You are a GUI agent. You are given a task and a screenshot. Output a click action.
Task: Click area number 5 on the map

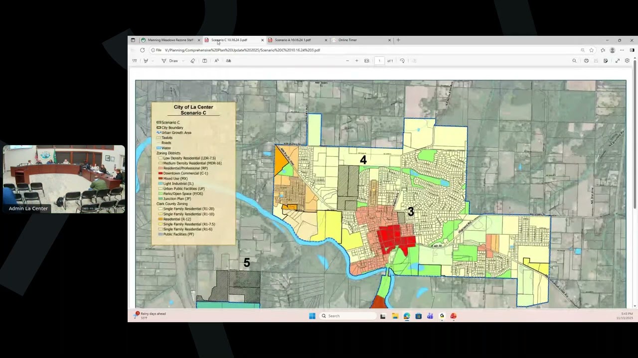[x=247, y=263]
